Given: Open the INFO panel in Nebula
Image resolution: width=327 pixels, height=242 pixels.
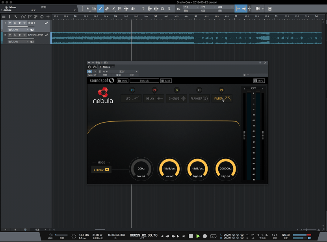Looking at the screenshot, I should coord(260,80).
